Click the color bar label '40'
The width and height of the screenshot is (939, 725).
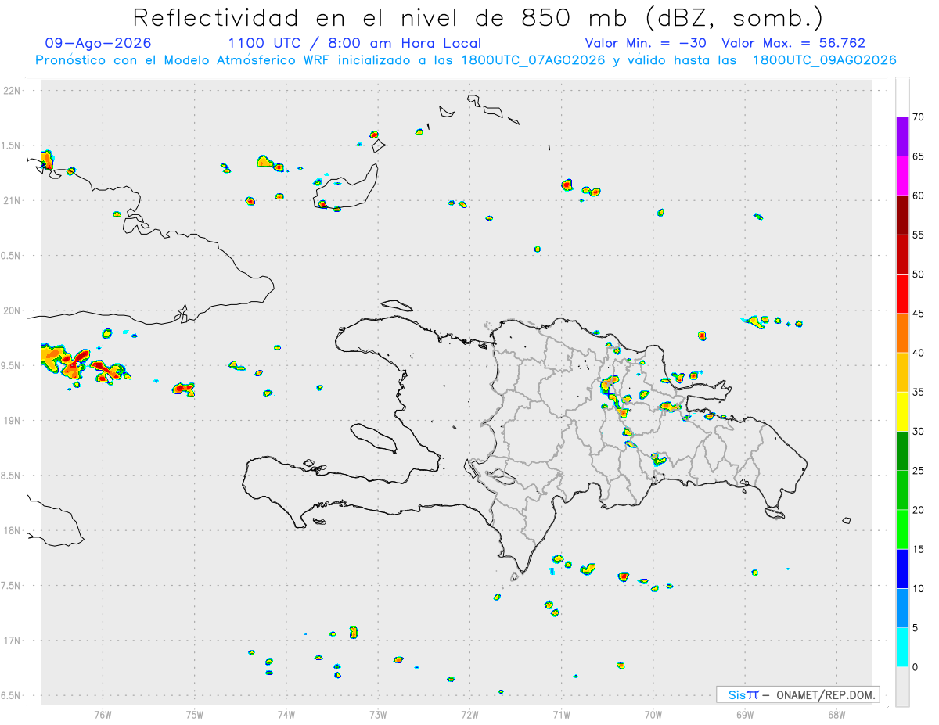918,353
